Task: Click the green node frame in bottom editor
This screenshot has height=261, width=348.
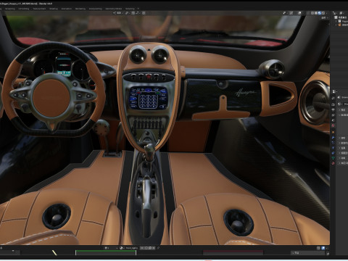Action: (106, 252)
